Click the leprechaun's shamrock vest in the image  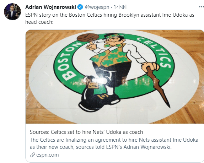click(x=111, y=56)
